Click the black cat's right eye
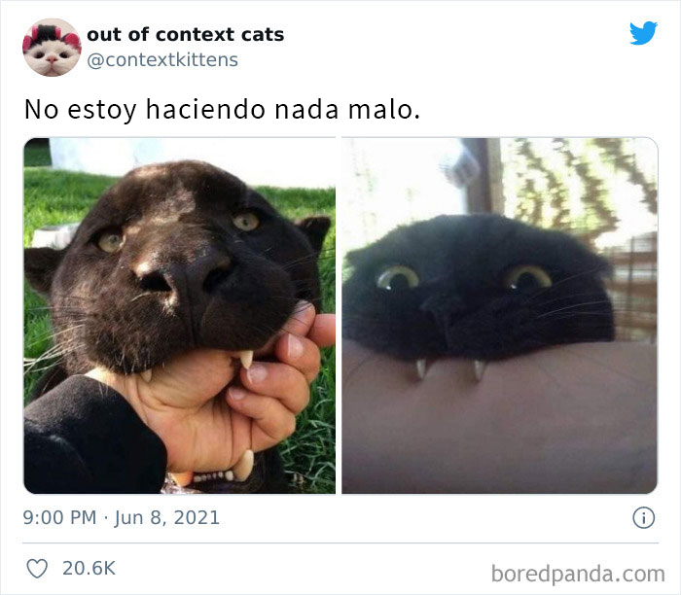 [528, 277]
